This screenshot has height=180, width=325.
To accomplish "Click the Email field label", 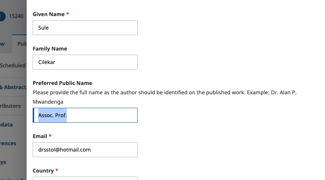I will click(40, 136).
